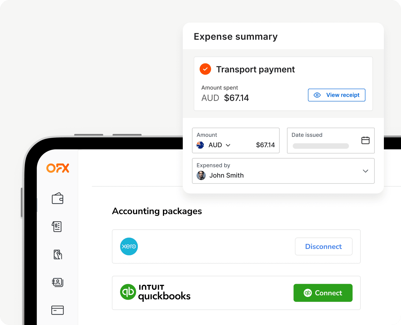Expand the Expensed by dropdown chevron
Image resolution: width=401 pixels, height=325 pixels.
pos(365,171)
